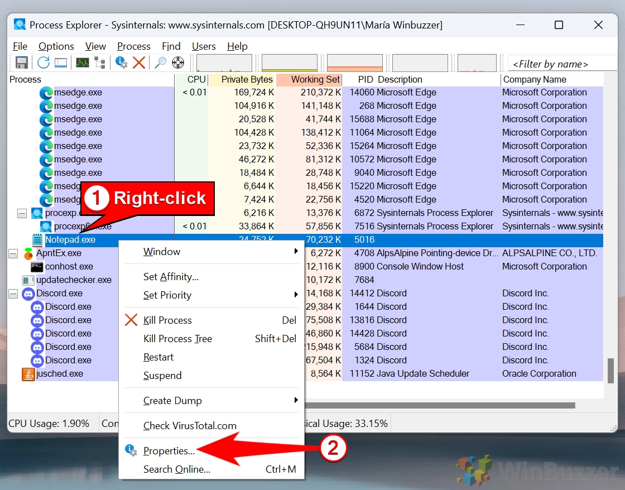Select Kill Process Tree in context menu
Viewport: 625px width, 490px height.
point(177,339)
